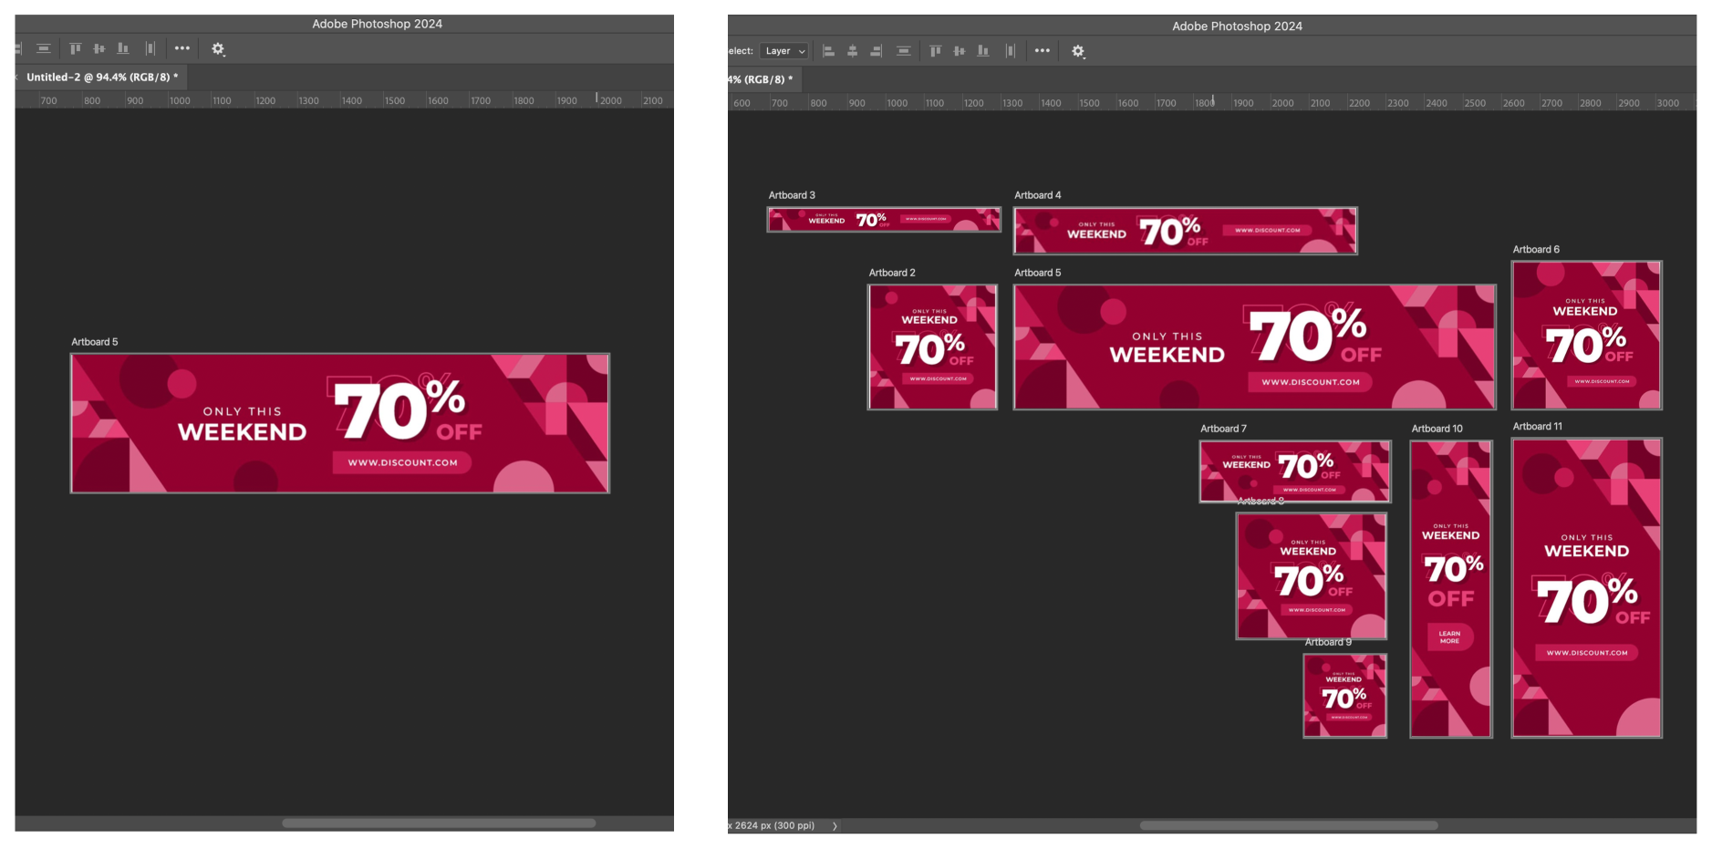Open the dropdown caret beside the gear icon
Viewport: 1712px width, 849px height.
click(x=1085, y=58)
